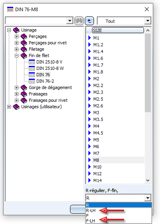
Task: Expand the Fraisages node
Action: coord(17,94)
